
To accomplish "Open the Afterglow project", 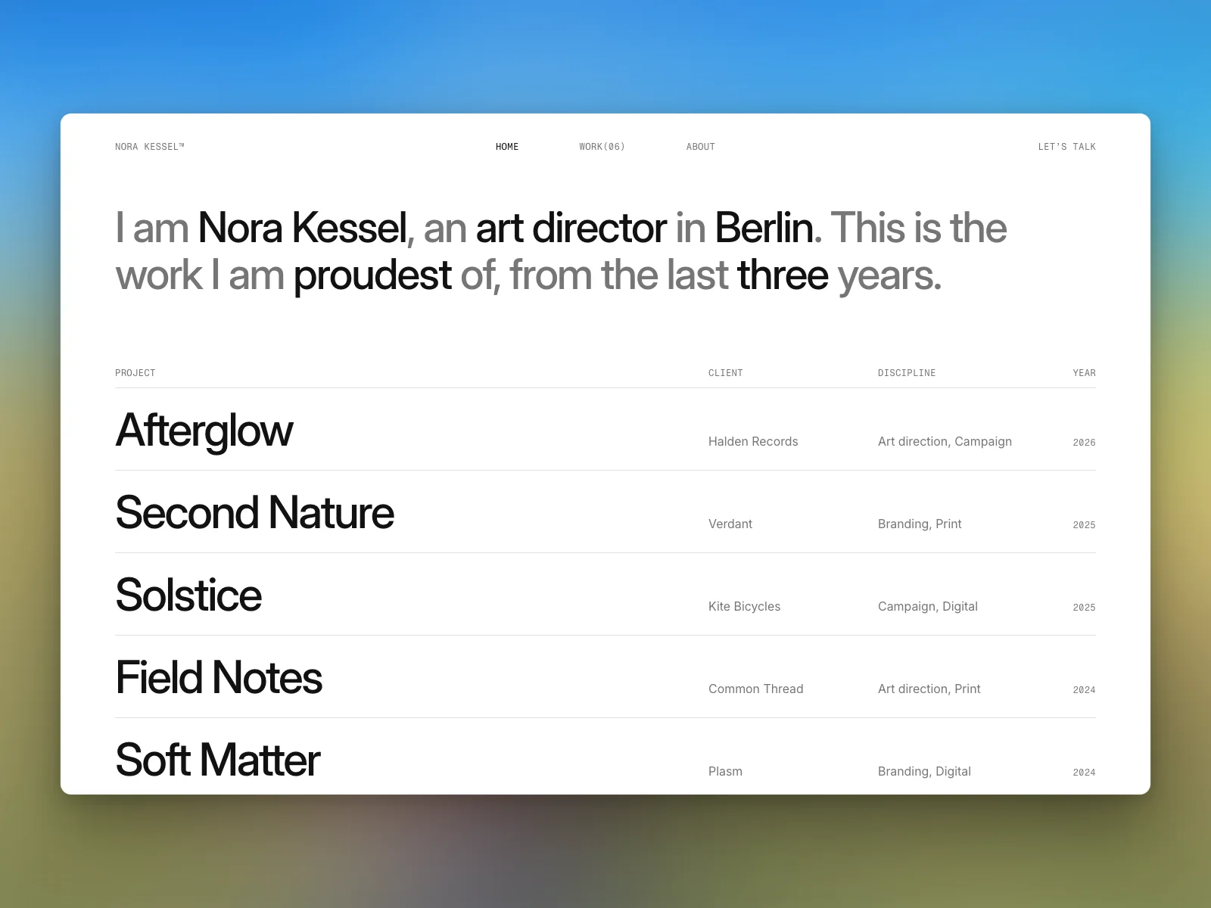I will [204, 431].
